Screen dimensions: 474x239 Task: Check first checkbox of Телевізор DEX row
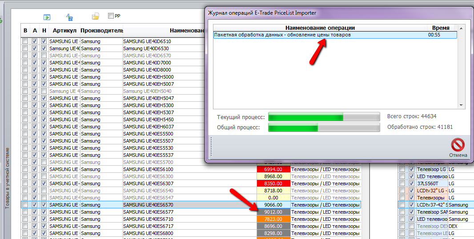pyautogui.click(x=402, y=226)
